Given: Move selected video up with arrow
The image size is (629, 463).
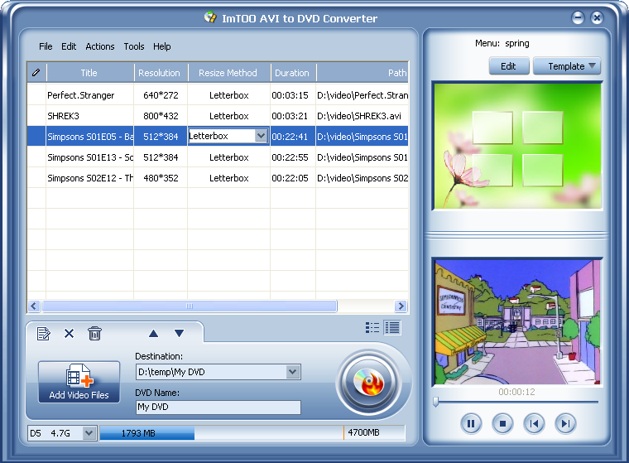Looking at the screenshot, I should point(153,334).
